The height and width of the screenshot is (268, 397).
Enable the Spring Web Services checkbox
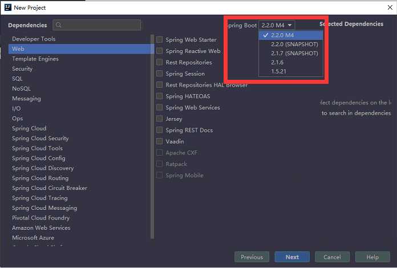160,107
